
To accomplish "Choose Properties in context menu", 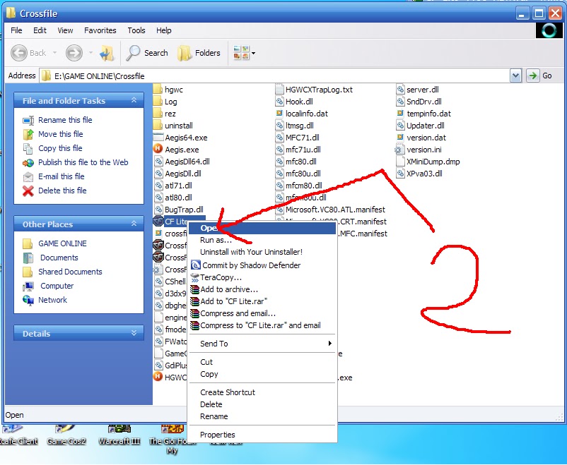I will (x=263, y=435).
